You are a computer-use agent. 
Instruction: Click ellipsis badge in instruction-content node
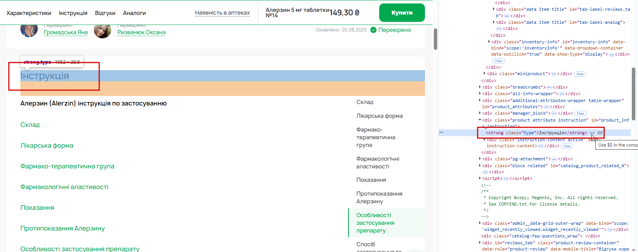[541, 146]
